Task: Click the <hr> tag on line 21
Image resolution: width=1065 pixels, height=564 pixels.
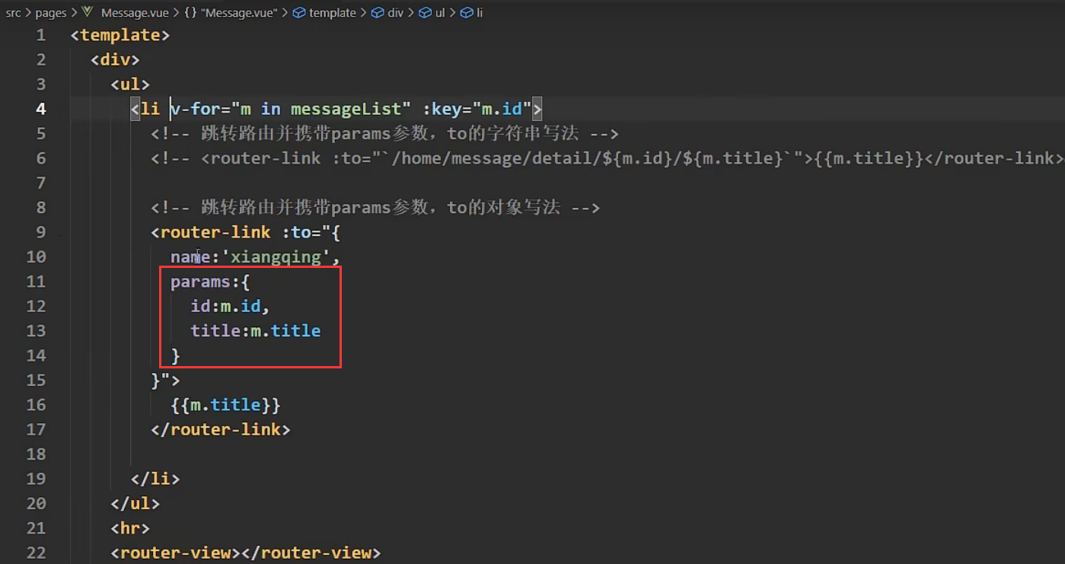Action: click(130, 528)
